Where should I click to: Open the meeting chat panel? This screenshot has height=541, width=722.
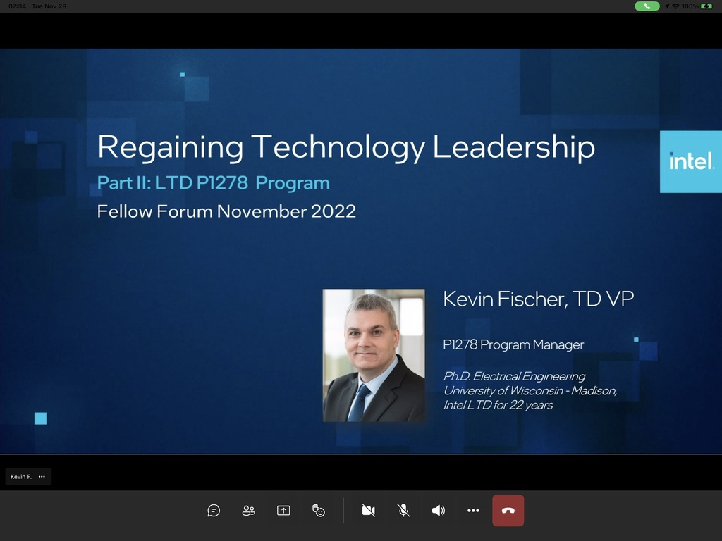coord(214,511)
